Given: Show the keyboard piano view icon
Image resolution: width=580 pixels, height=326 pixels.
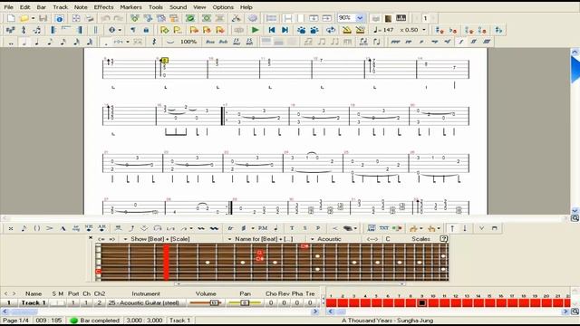Looking at the screenshot, I should tap(401, 18).
